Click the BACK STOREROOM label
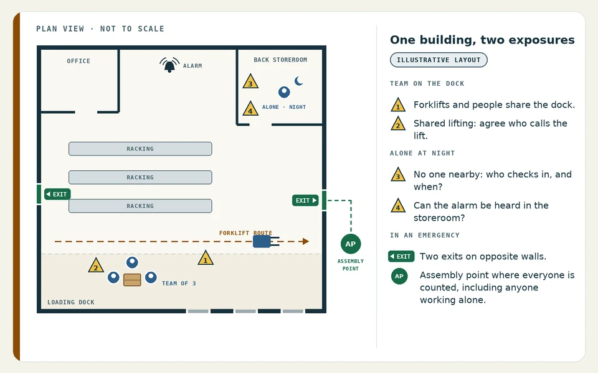 click(280, 60)
